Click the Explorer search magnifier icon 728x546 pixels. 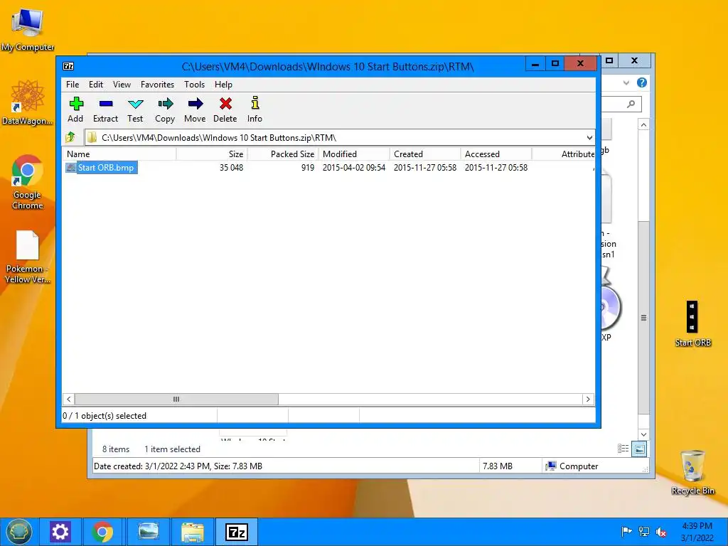coord(631,104)
